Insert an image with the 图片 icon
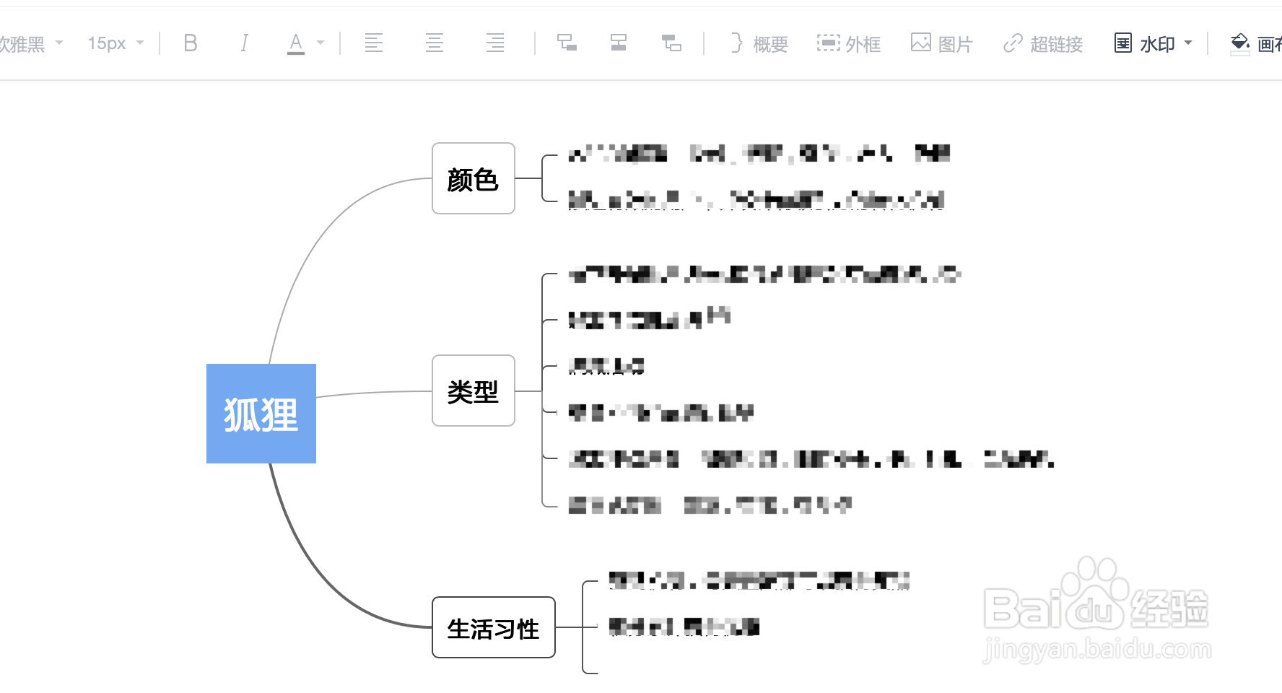Viewport: 1282px width, 693px height. [x=942, y=43]
